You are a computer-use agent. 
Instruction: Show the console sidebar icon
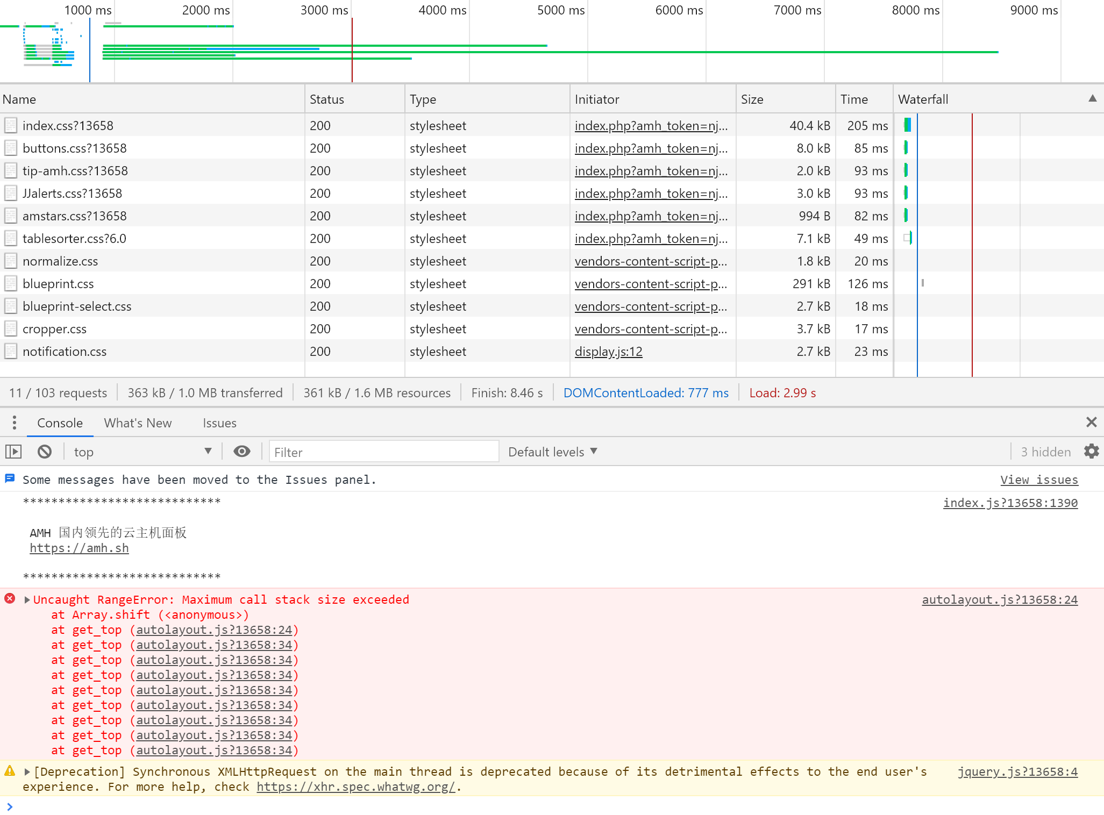tap(13, 452)
